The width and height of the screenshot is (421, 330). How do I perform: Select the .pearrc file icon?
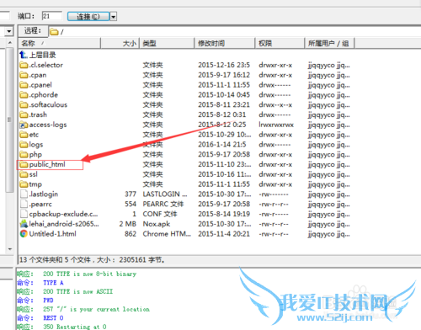(x=24, y=204)
